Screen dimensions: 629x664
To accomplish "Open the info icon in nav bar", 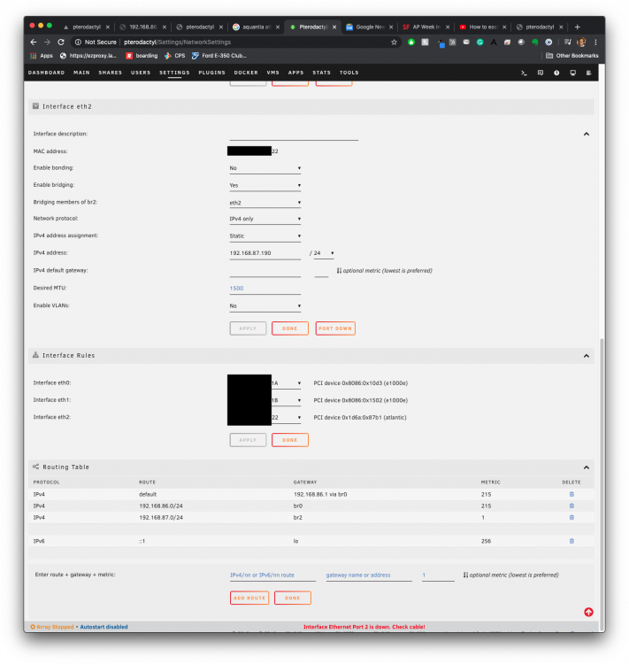I will pyautogui.click(x=556, y=73).
